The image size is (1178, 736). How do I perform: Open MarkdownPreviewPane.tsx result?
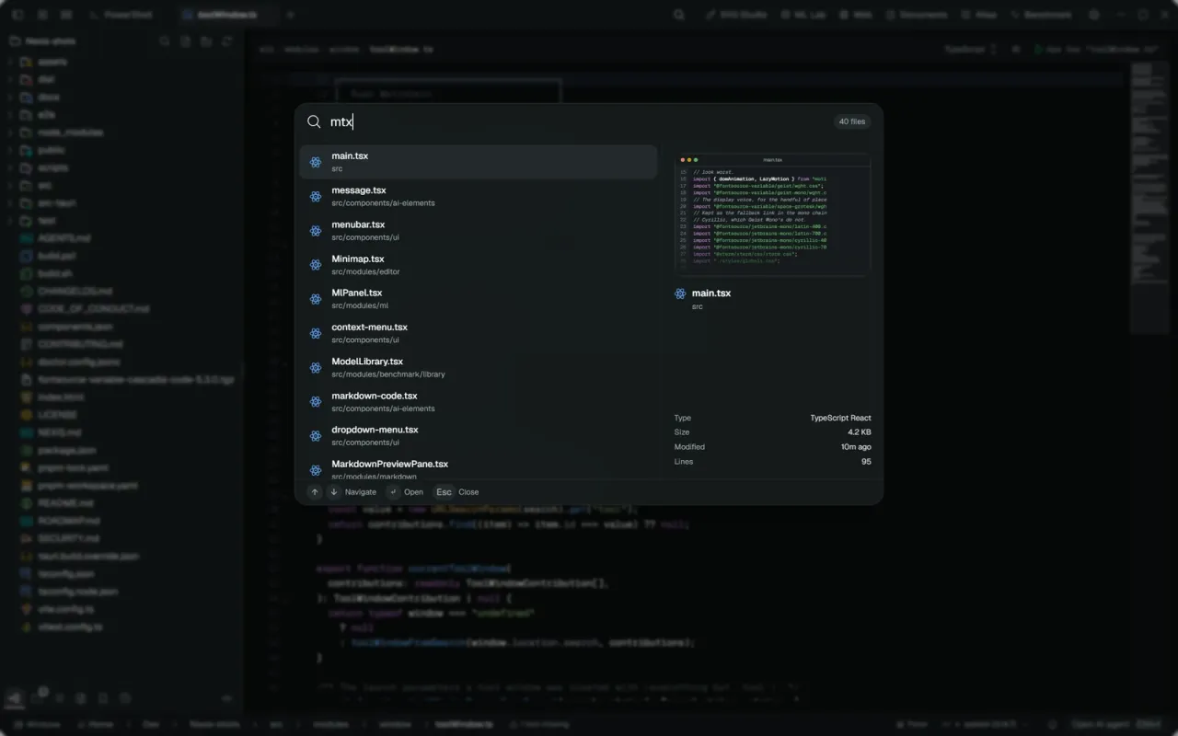coord(479,467)
